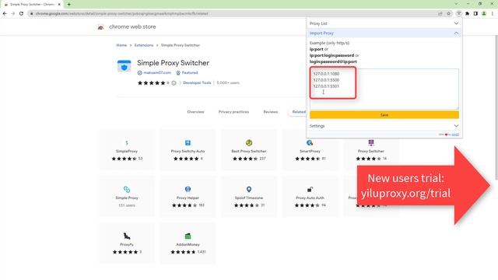Open the extensions puzzle icon

467,14
